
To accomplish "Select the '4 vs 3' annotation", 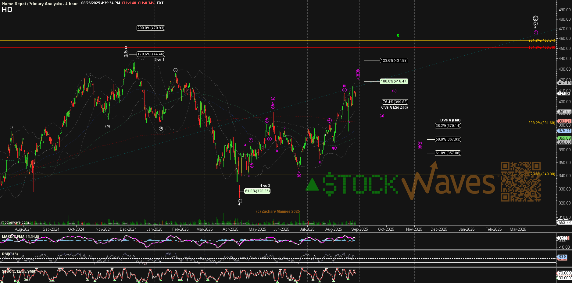I will (265, 186).
